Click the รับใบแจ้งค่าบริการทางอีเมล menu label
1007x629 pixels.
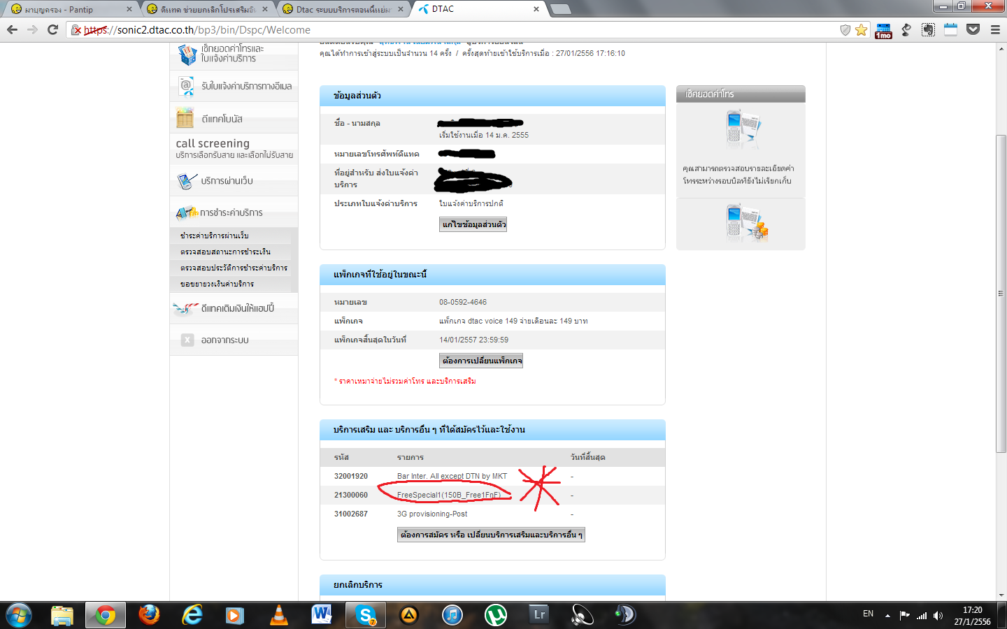click(x=246, y=86)
